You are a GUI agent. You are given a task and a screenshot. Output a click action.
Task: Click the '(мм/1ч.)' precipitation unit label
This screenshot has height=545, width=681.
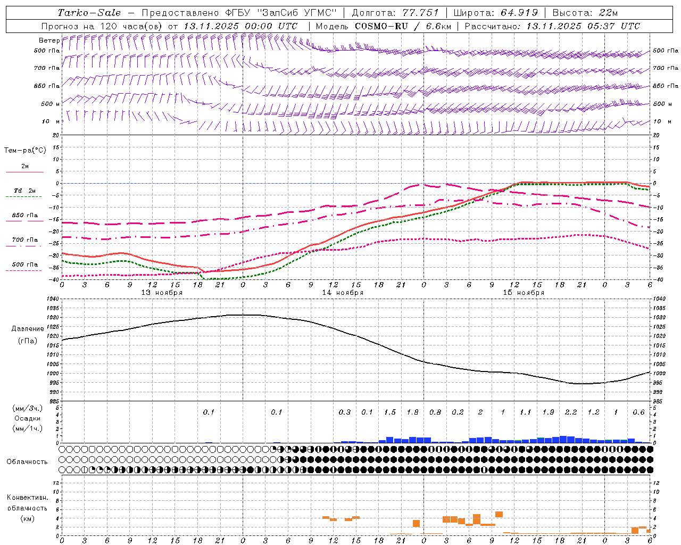pyautogui.click(x=28, y=428)
